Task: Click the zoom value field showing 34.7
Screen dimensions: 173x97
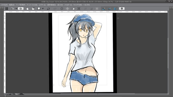Action: click(x=12, y=94)
